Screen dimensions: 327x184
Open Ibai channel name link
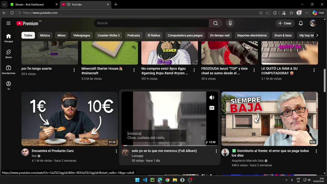pos(34,156)
